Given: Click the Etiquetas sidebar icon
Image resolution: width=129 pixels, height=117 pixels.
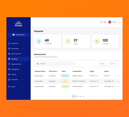Looking at the screenshot, I should (9, 59).
